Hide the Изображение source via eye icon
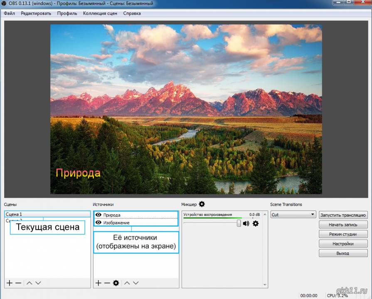Screen dimensions: 372x299 tap(98, 223)
